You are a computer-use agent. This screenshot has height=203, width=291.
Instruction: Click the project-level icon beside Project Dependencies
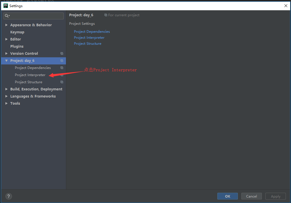pyautogui.click(x=62, y=68)
